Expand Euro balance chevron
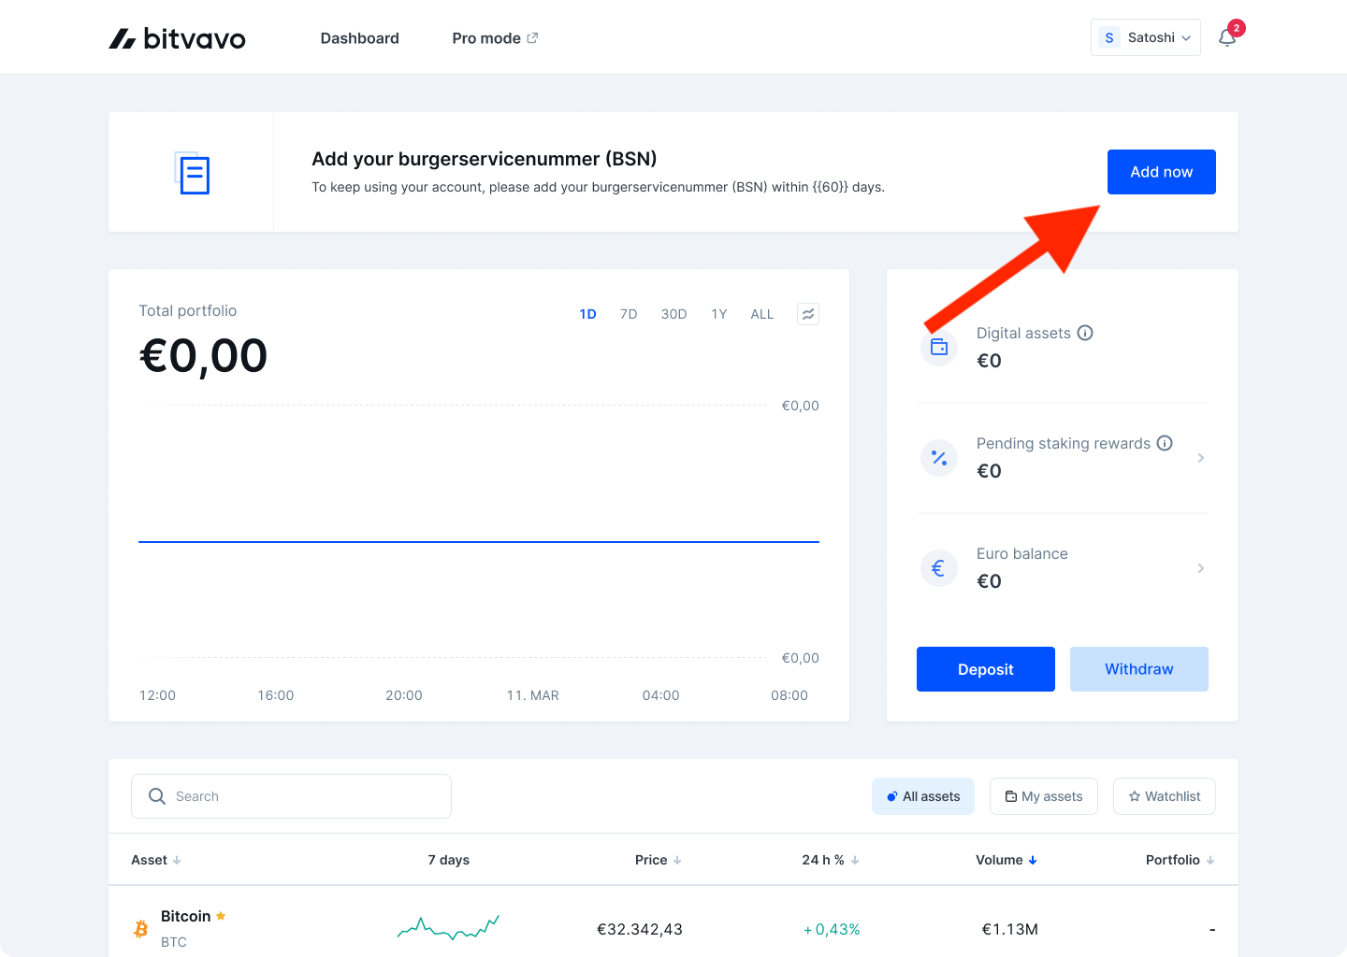Viewport: 1347px width, 957px height. click(x=1201, y=568)
